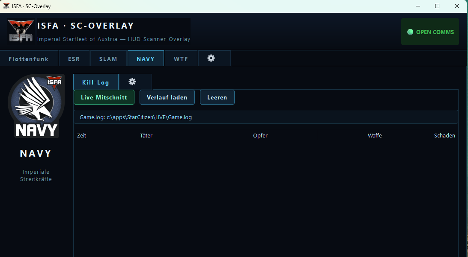Minimize the ISFA SC-Overlay window
468x257 pixels.
click(x=418, y=6)
